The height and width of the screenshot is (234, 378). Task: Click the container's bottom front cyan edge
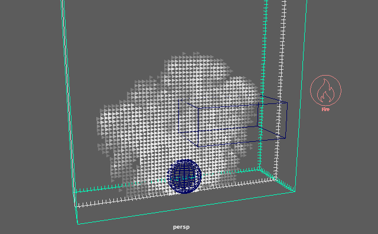[x=186, y=208]
